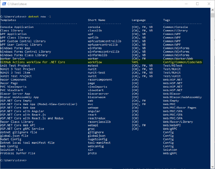Click the 'classlib' short name
Viewport: 215px width, 169px height.
[95, 31]
